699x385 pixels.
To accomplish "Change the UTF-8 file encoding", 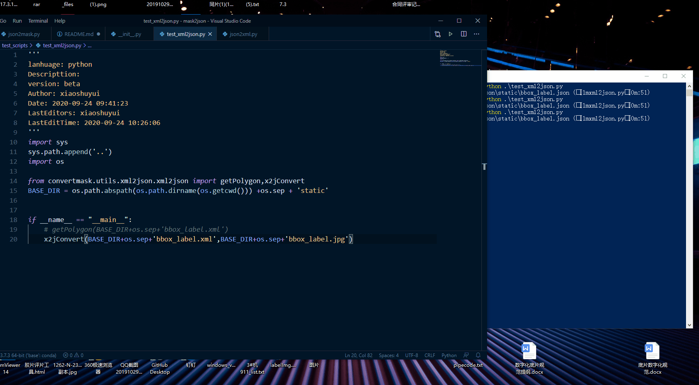I will (412, 355).
